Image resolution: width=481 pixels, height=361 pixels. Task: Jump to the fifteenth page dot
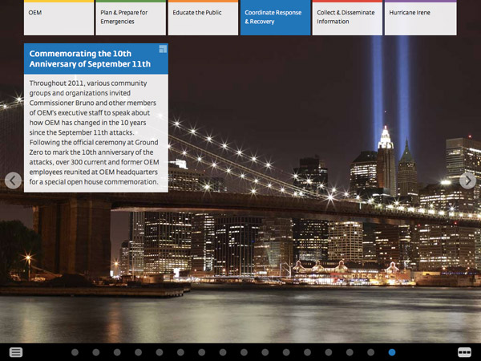[371, 352]
